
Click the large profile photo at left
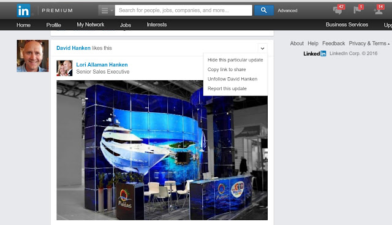coord(32,56)
